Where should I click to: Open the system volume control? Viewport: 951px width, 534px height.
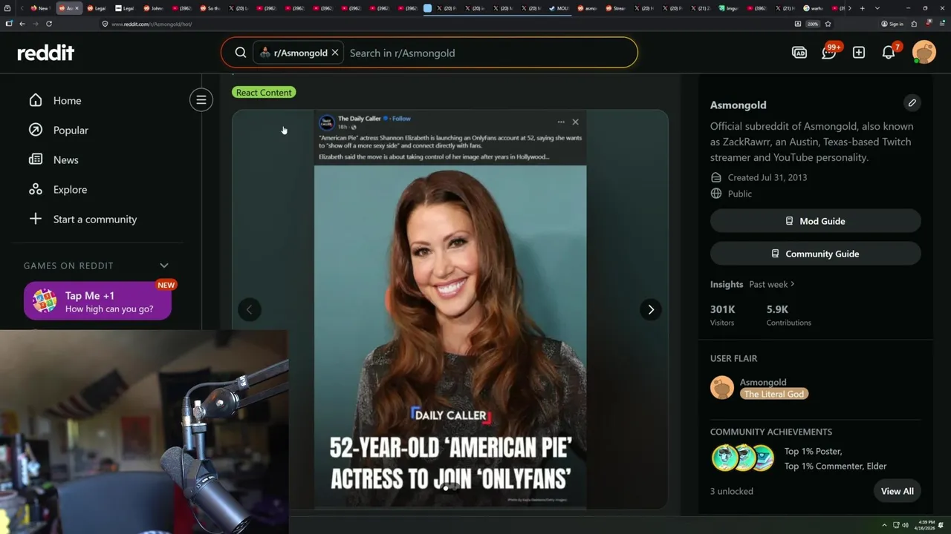coord(906,525)
